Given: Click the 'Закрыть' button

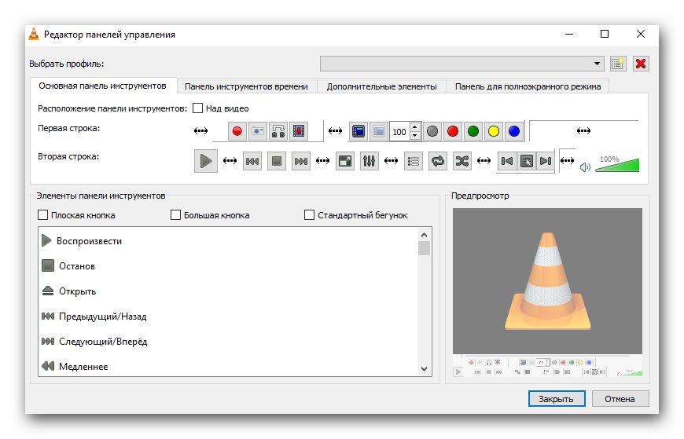Looking at the screenshot, I should (x=557, y=398).
